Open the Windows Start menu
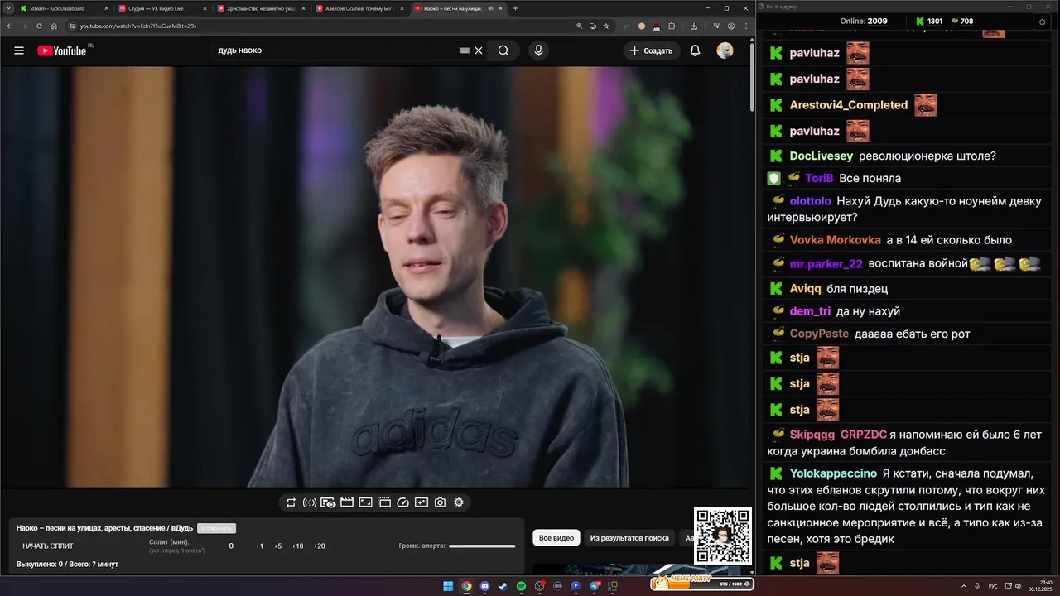The height and width of the screenshot is (596, 1060). pos(448,586)
